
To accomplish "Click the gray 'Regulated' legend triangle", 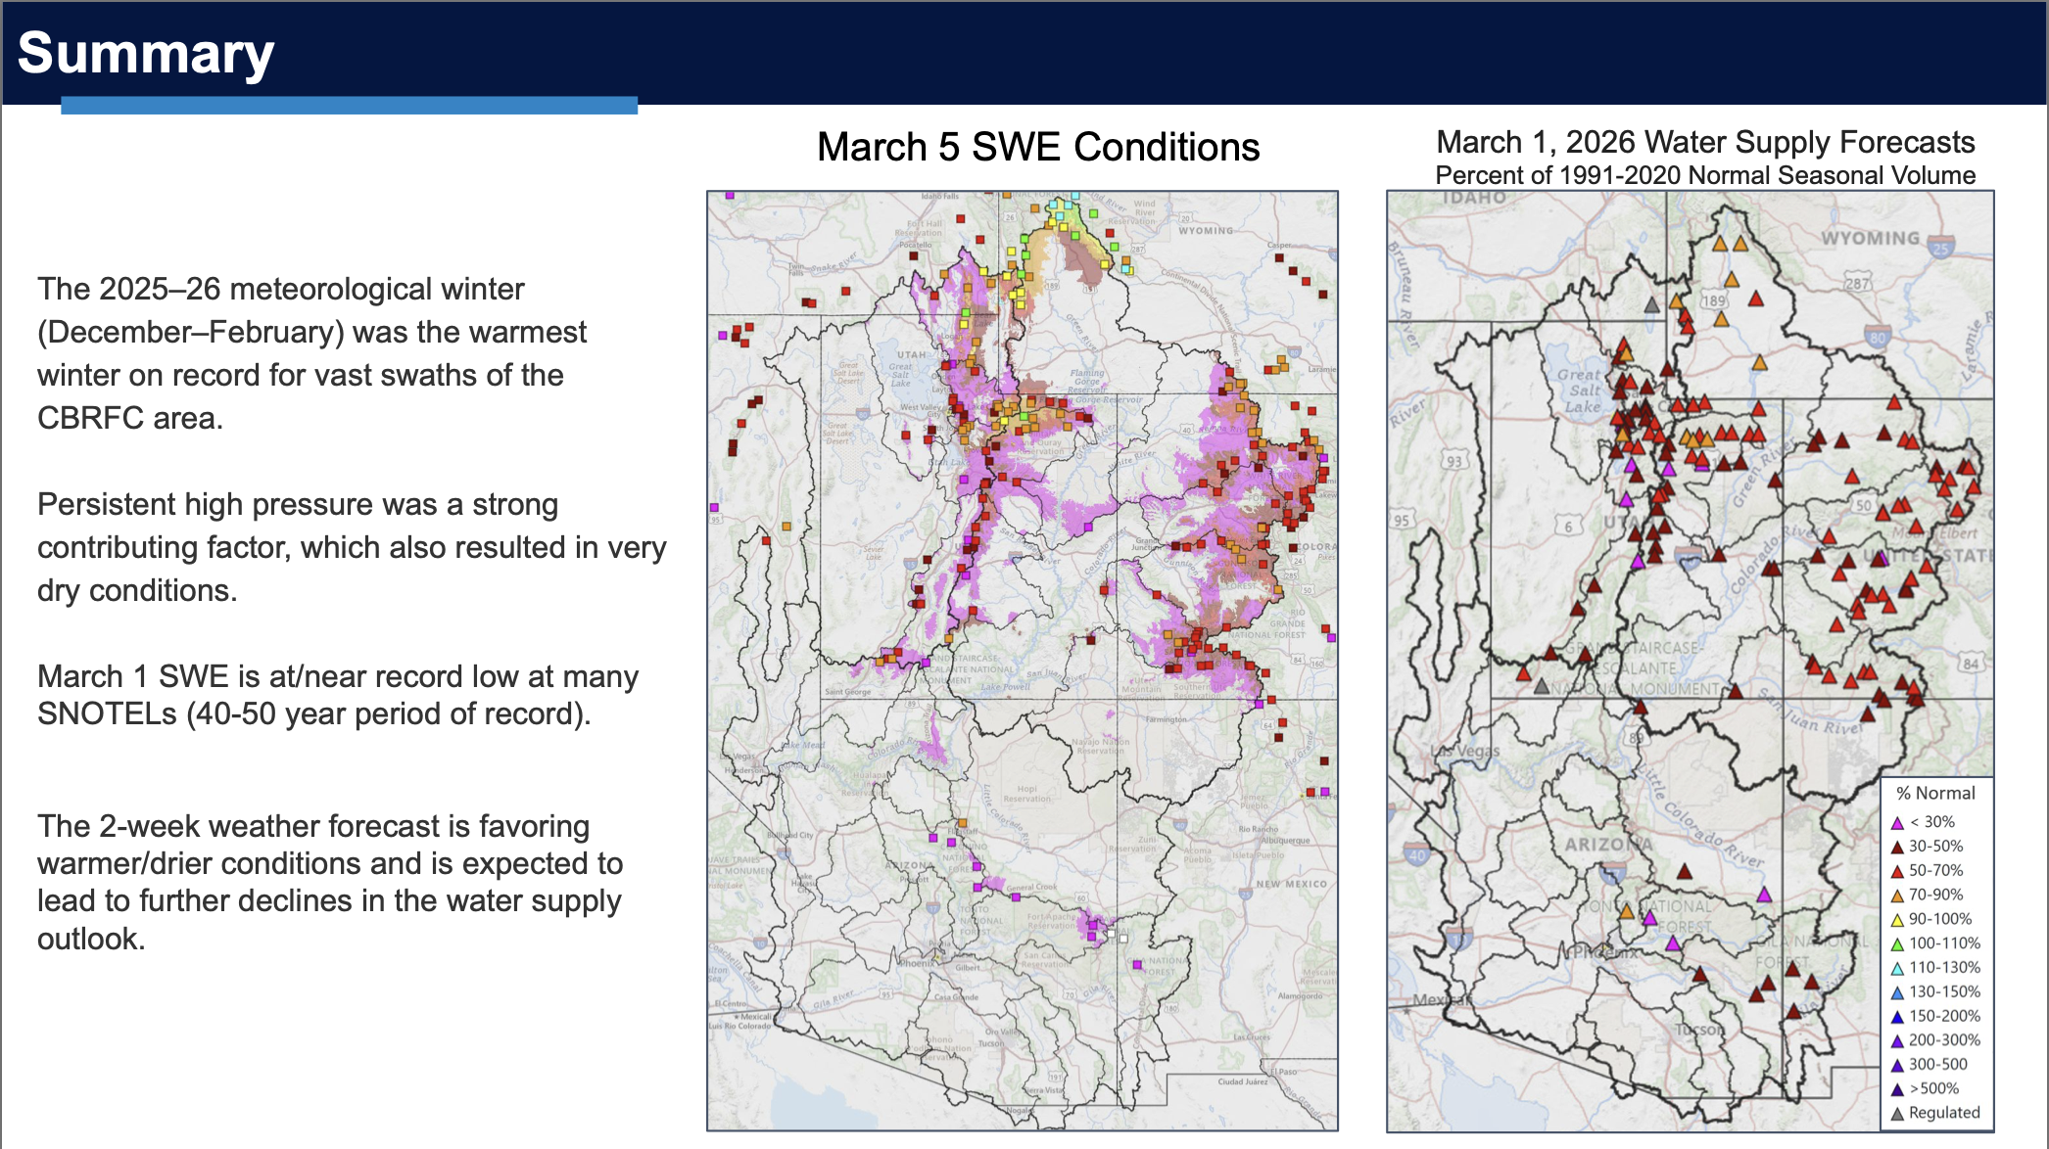I will pos(1897,1114).
